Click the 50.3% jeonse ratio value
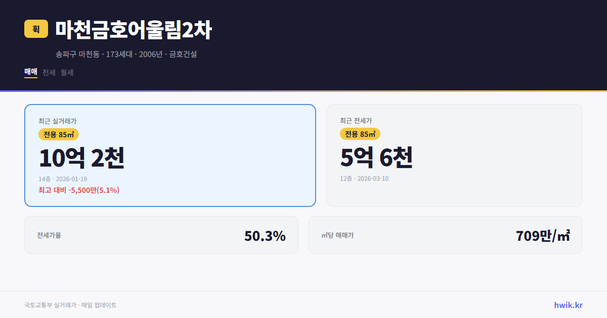The height and width of the screenshot is (318, 607). (x=265, y=235)
